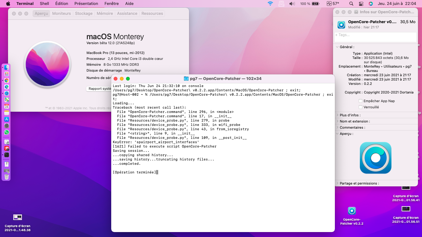Click the disk drive icon in menu bar
This screenshot has width=422, height=237.
click(x=281, y=4)
